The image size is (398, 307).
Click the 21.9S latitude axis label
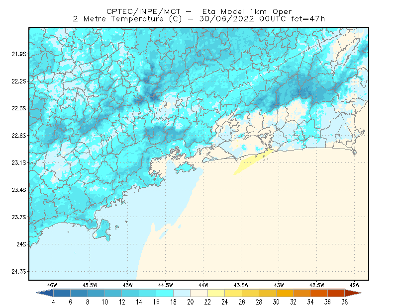click(19, 54)
